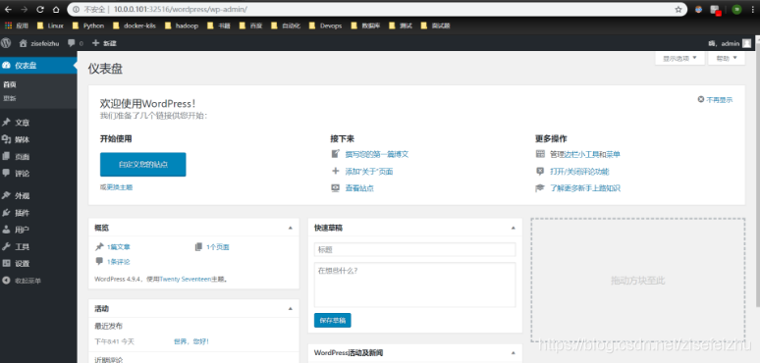This screenshot has width=760, height=363.
Task: Open comments bubble in admin bar
Action: (76, 43)
